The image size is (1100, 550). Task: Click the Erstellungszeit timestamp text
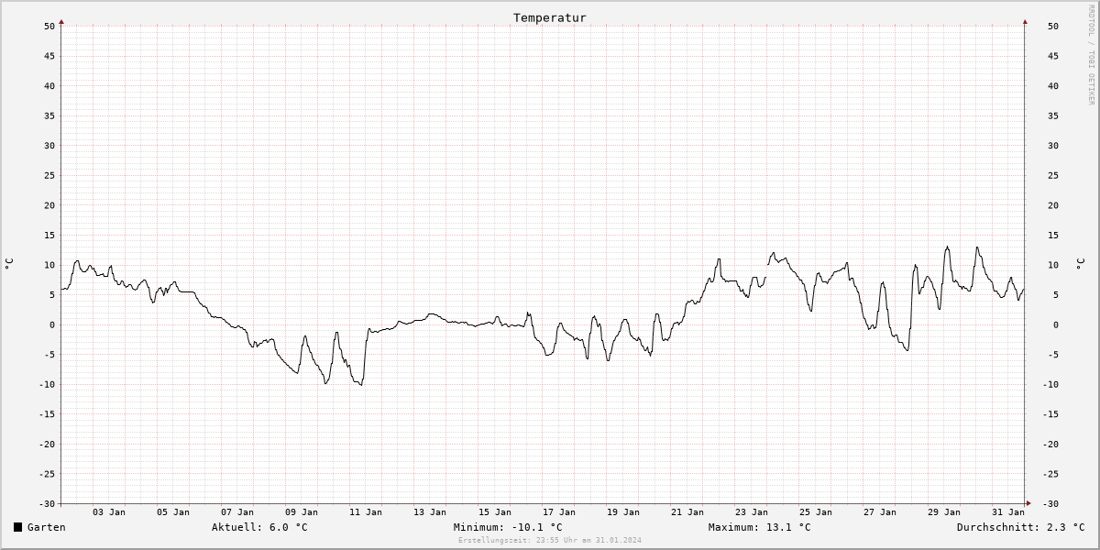(550, 541)
